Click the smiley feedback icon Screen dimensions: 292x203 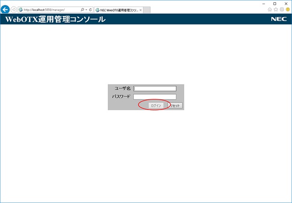pos(287,9)
